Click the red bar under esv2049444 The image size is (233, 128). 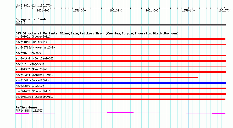click(120, 61)
